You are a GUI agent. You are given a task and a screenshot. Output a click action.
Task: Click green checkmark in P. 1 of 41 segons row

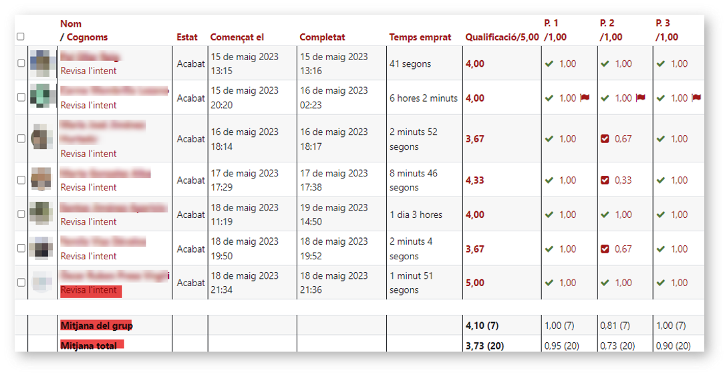coord(549,64)
